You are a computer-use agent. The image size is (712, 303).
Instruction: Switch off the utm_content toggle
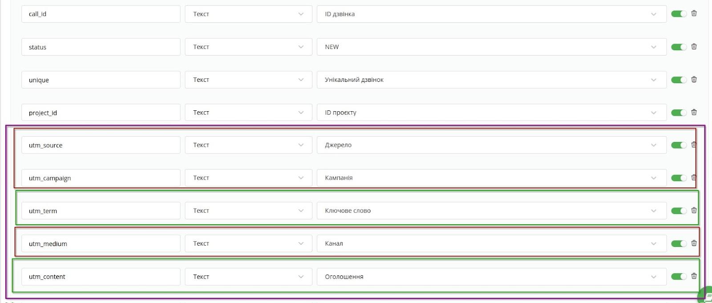click(x=679, y=277)
